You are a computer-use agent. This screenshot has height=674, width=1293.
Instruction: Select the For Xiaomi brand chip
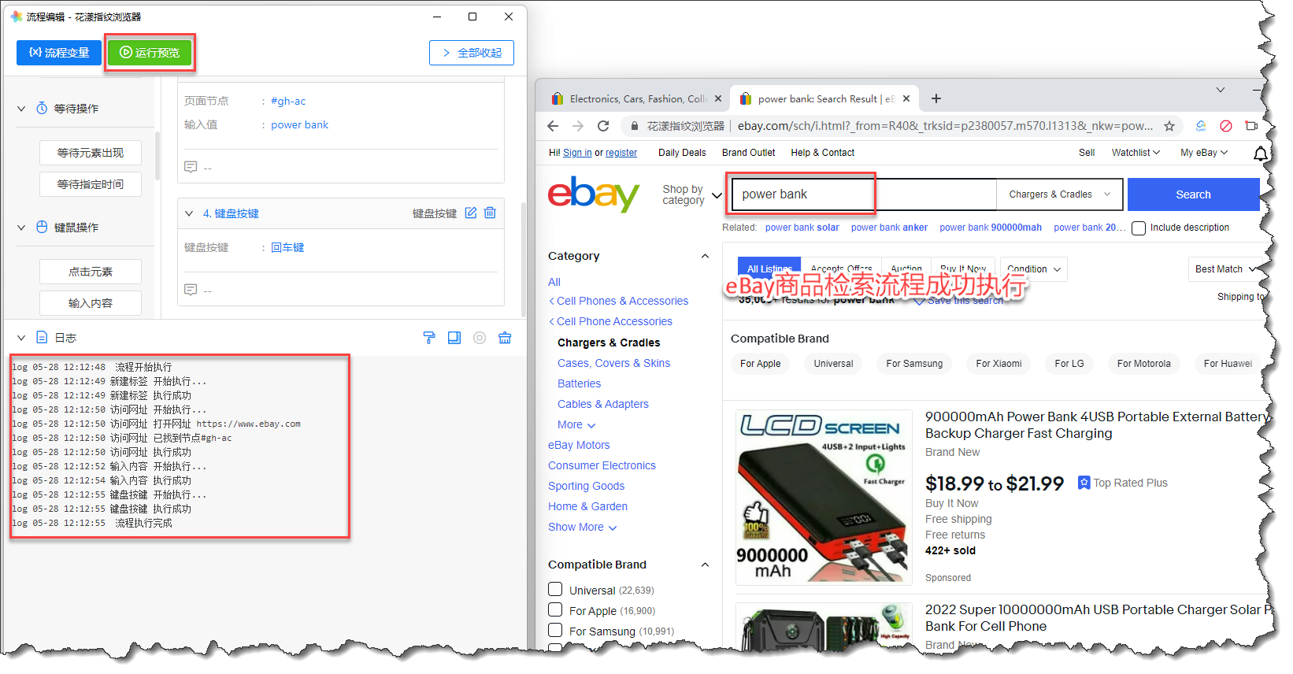tap(998, 364)
